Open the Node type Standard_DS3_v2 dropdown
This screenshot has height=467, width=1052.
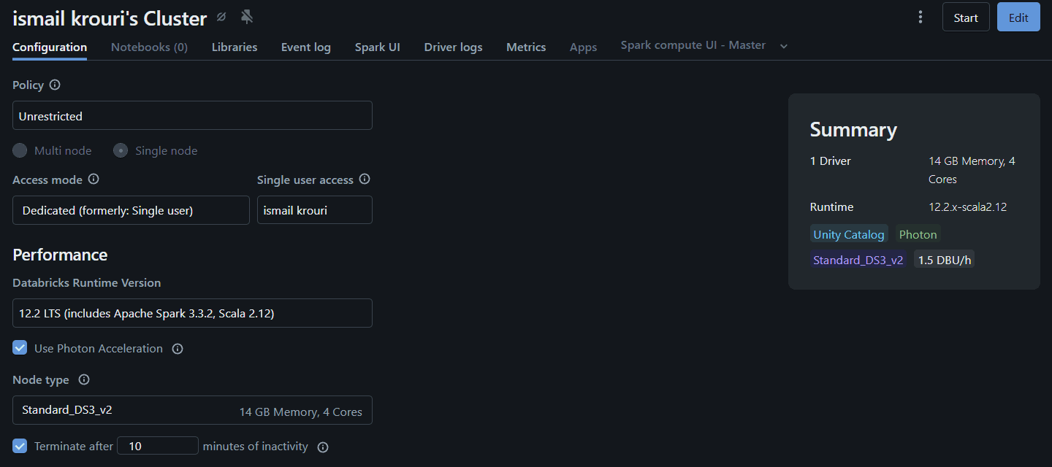point(192,410)
